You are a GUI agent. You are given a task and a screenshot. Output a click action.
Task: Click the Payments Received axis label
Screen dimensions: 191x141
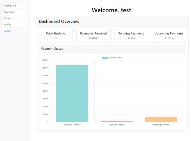72,125
